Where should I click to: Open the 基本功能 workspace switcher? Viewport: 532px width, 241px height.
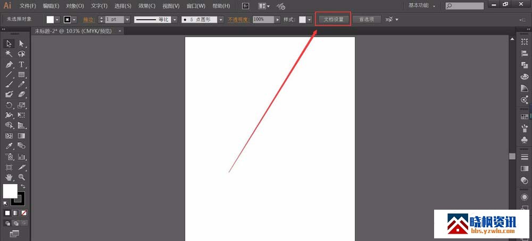click(x=422, y=6)
